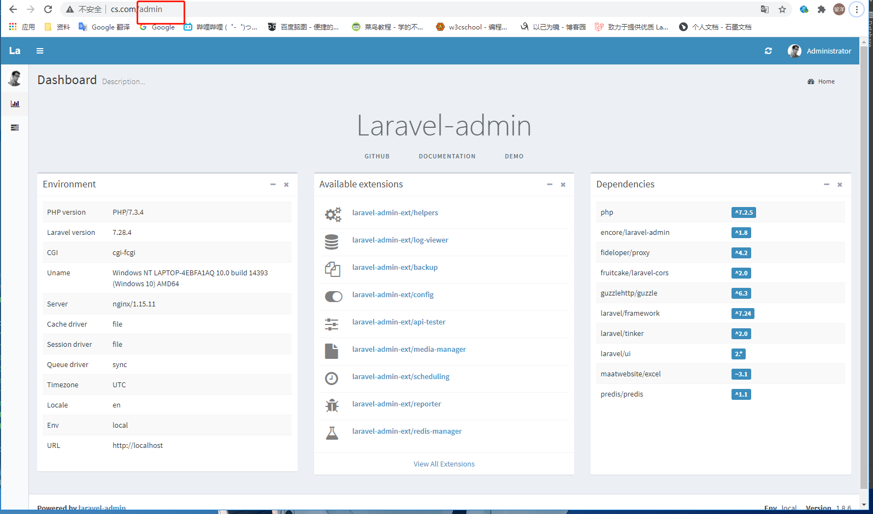Click the config extension toggle icon

pyautogui.click(x=334, y=296)
